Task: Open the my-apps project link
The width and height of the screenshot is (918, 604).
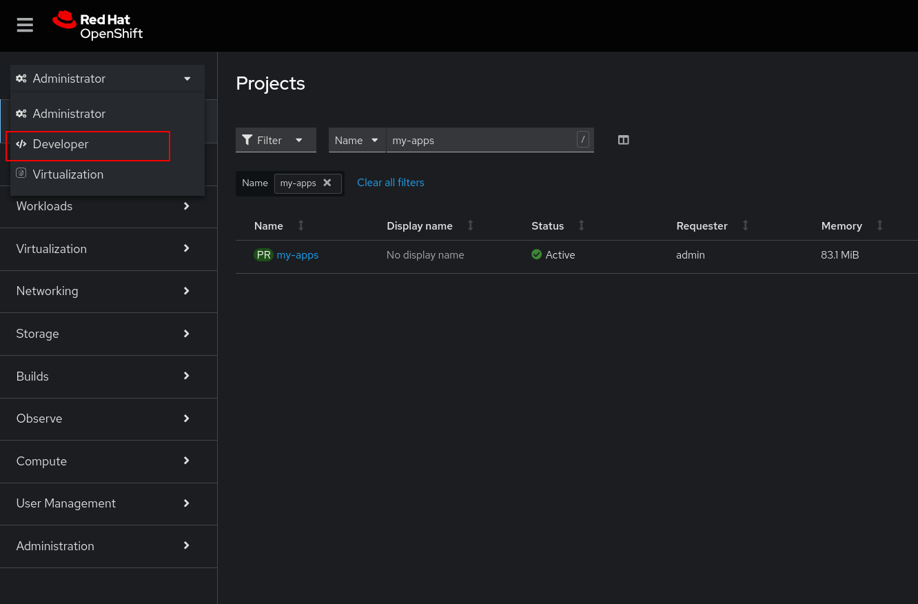Action: click(x=297, y=255)
